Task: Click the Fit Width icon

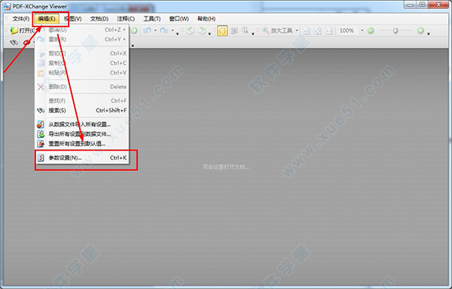Action: [329, 31]
